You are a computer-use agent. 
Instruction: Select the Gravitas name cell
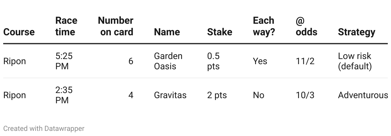coord(170,95)
